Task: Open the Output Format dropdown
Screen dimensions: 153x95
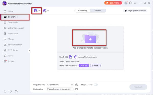Action: pos(60,85)
